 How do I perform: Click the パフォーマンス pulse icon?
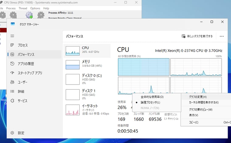(x=12, y=54)
